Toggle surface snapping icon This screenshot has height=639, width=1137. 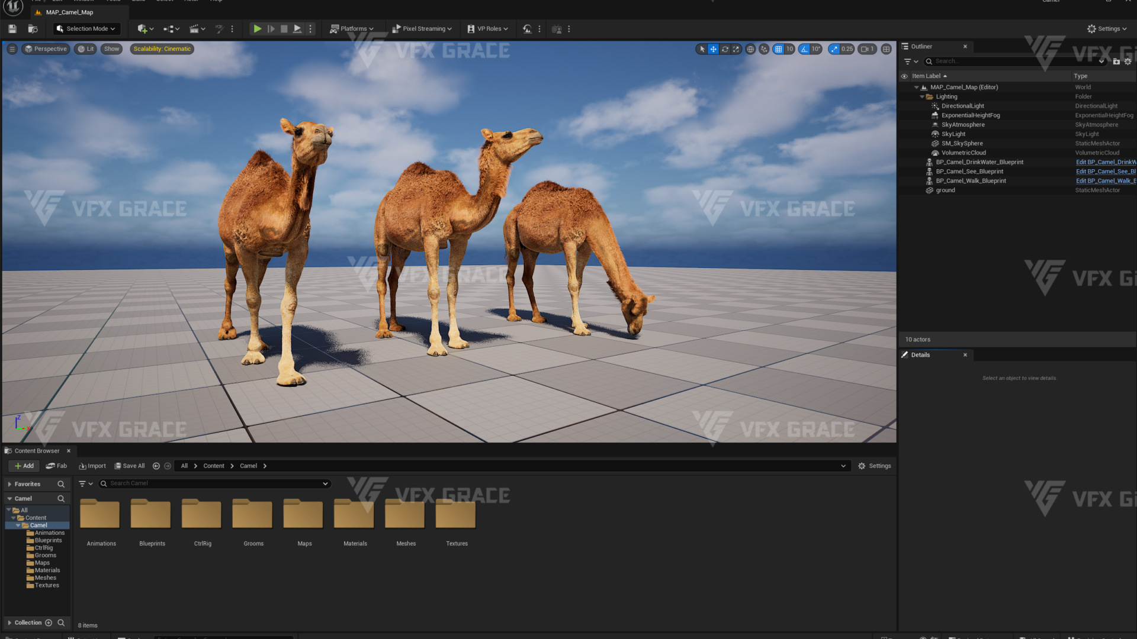[x=764, y=49]
